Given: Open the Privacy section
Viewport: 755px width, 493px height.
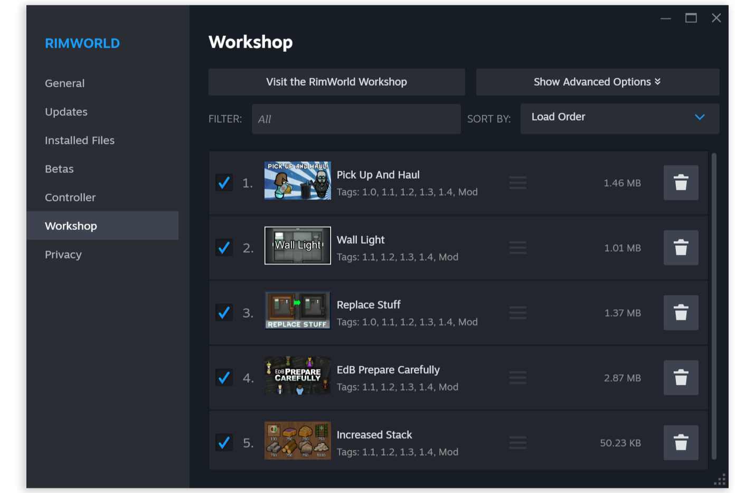Looking at the screenshot, I should pos(102,255).
